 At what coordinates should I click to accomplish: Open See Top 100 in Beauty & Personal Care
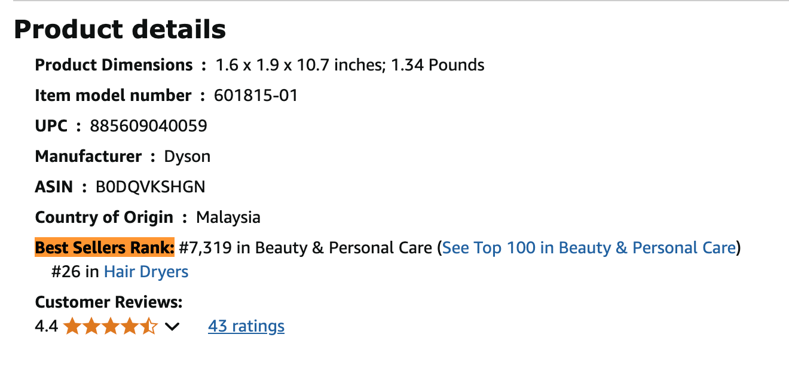(589, 247)
